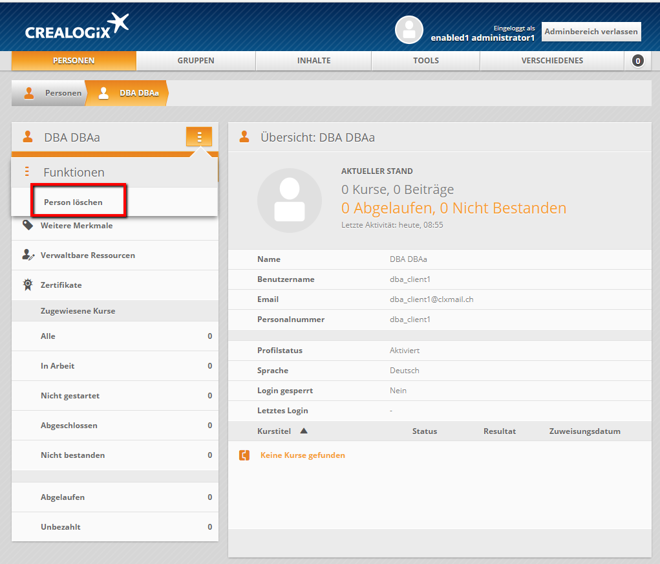
Task: Click the large profile picture placeholder
Action: (289, 201)
